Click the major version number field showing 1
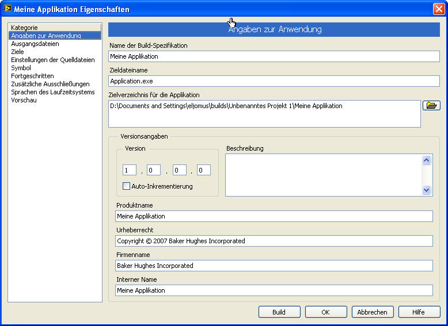 (130, 170)
